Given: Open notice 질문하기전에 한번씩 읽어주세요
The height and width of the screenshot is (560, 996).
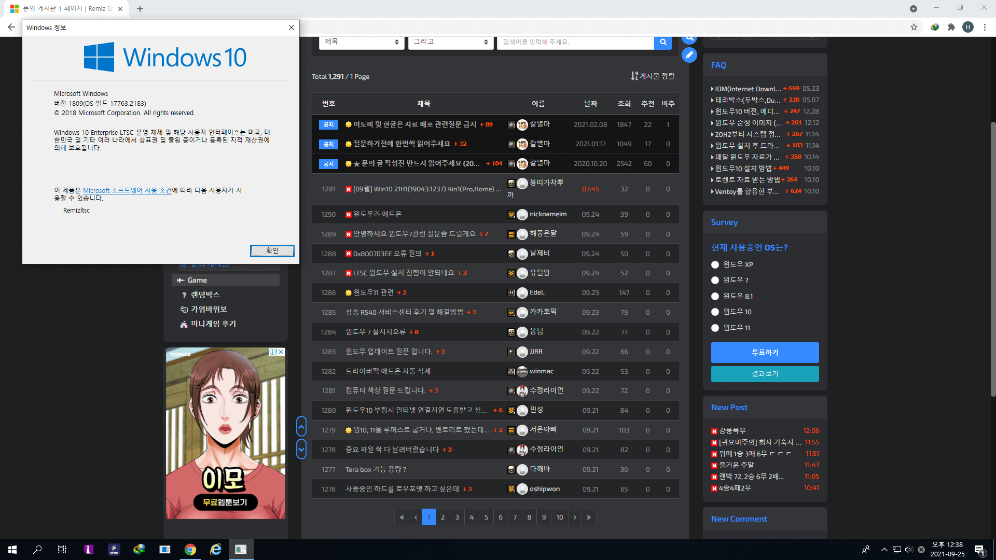Looking at the screenshot, I should coord(402,144).
